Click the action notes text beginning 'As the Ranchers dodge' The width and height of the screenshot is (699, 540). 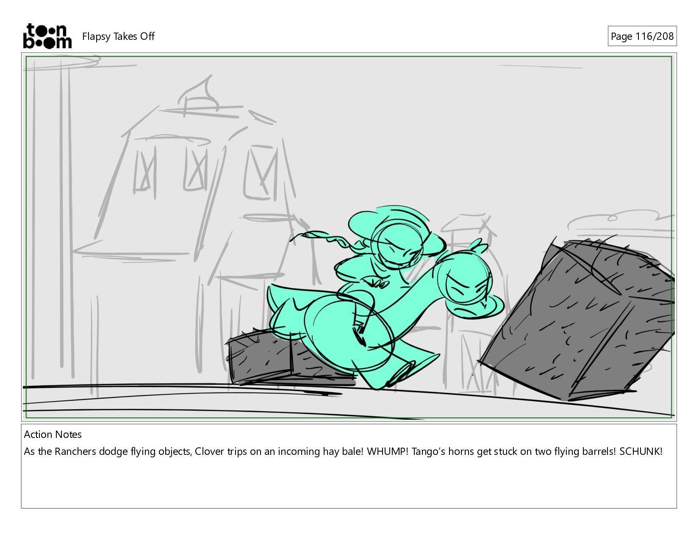(343, 451)
